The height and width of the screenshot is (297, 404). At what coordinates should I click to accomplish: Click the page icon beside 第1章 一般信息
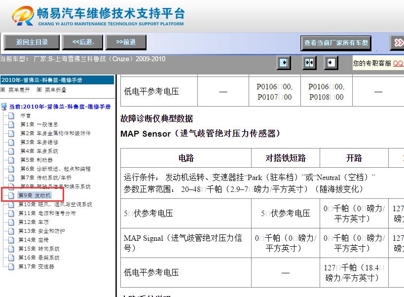[x=11, y=124]
